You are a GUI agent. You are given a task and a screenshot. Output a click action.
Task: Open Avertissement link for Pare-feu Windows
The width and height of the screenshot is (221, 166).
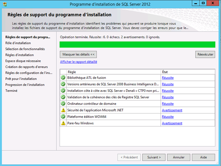pos(172,123)
